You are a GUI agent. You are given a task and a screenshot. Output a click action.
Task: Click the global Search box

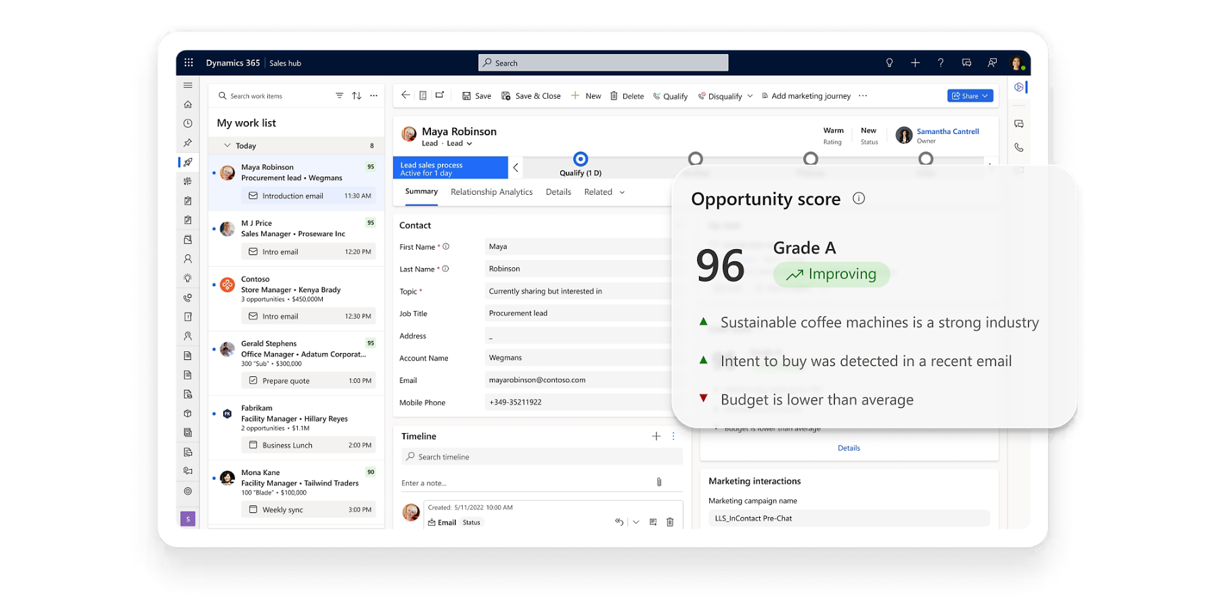pyautogui.click(x=604, y=63)
